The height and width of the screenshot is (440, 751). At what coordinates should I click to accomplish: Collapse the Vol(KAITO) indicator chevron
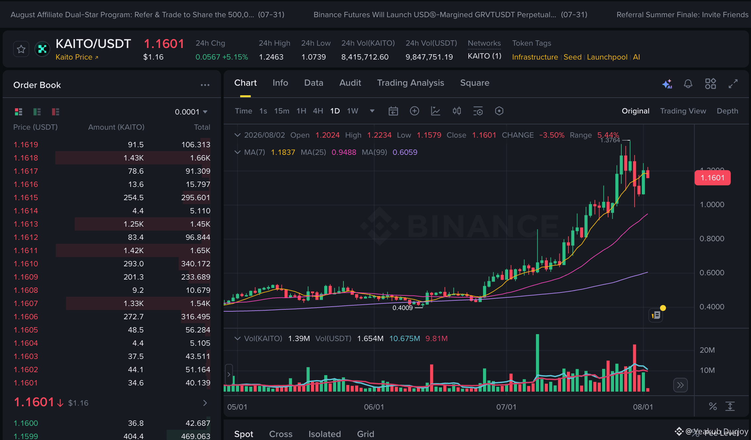pyautogui.click(x=237, y=338)
